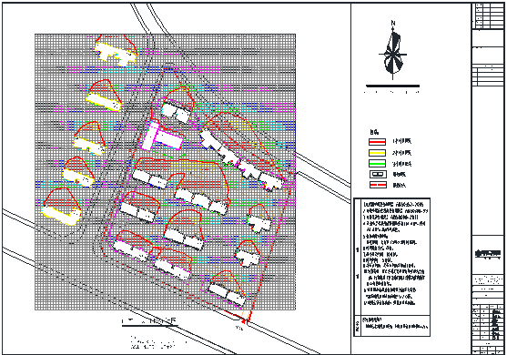
Task: Select the bottom-left yellow L-shaped building
Action: click(61, 215)
